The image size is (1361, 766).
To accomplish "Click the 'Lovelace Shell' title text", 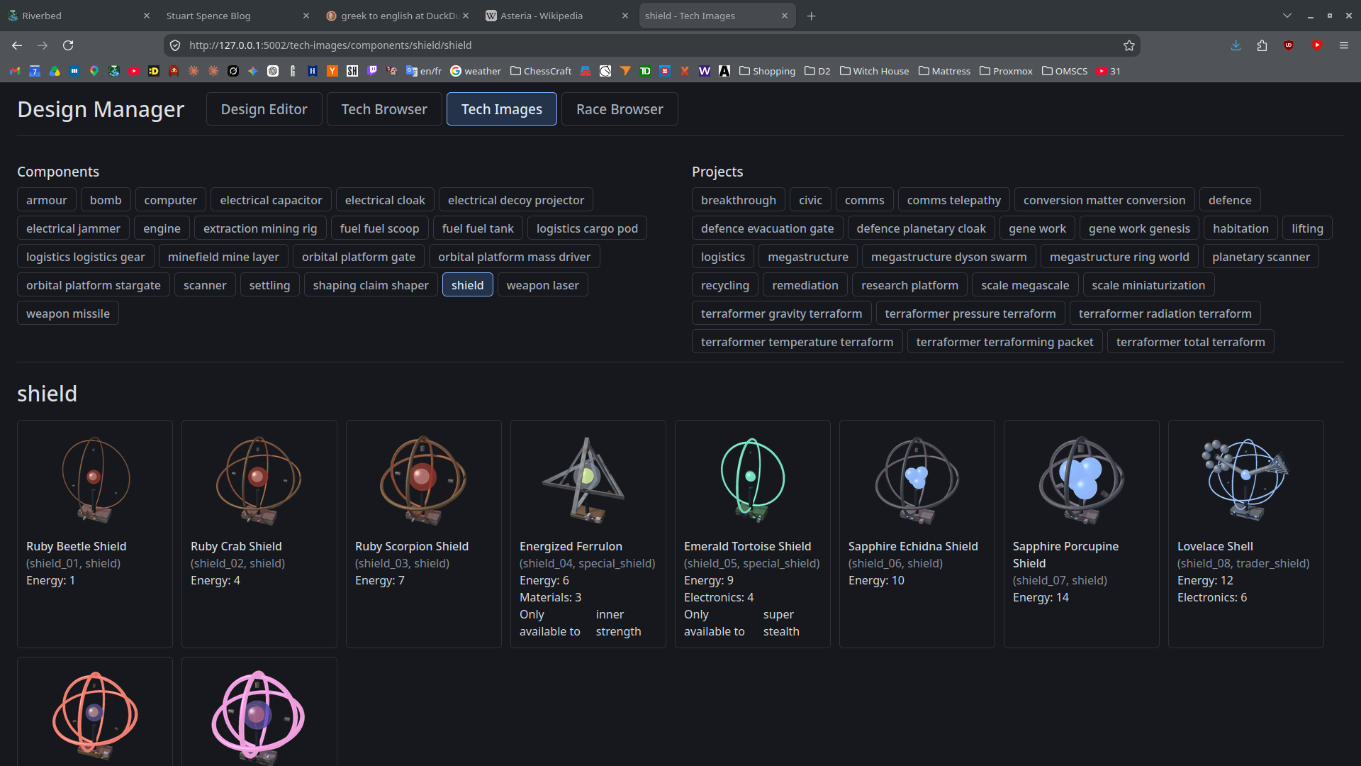I will 1215,546.
